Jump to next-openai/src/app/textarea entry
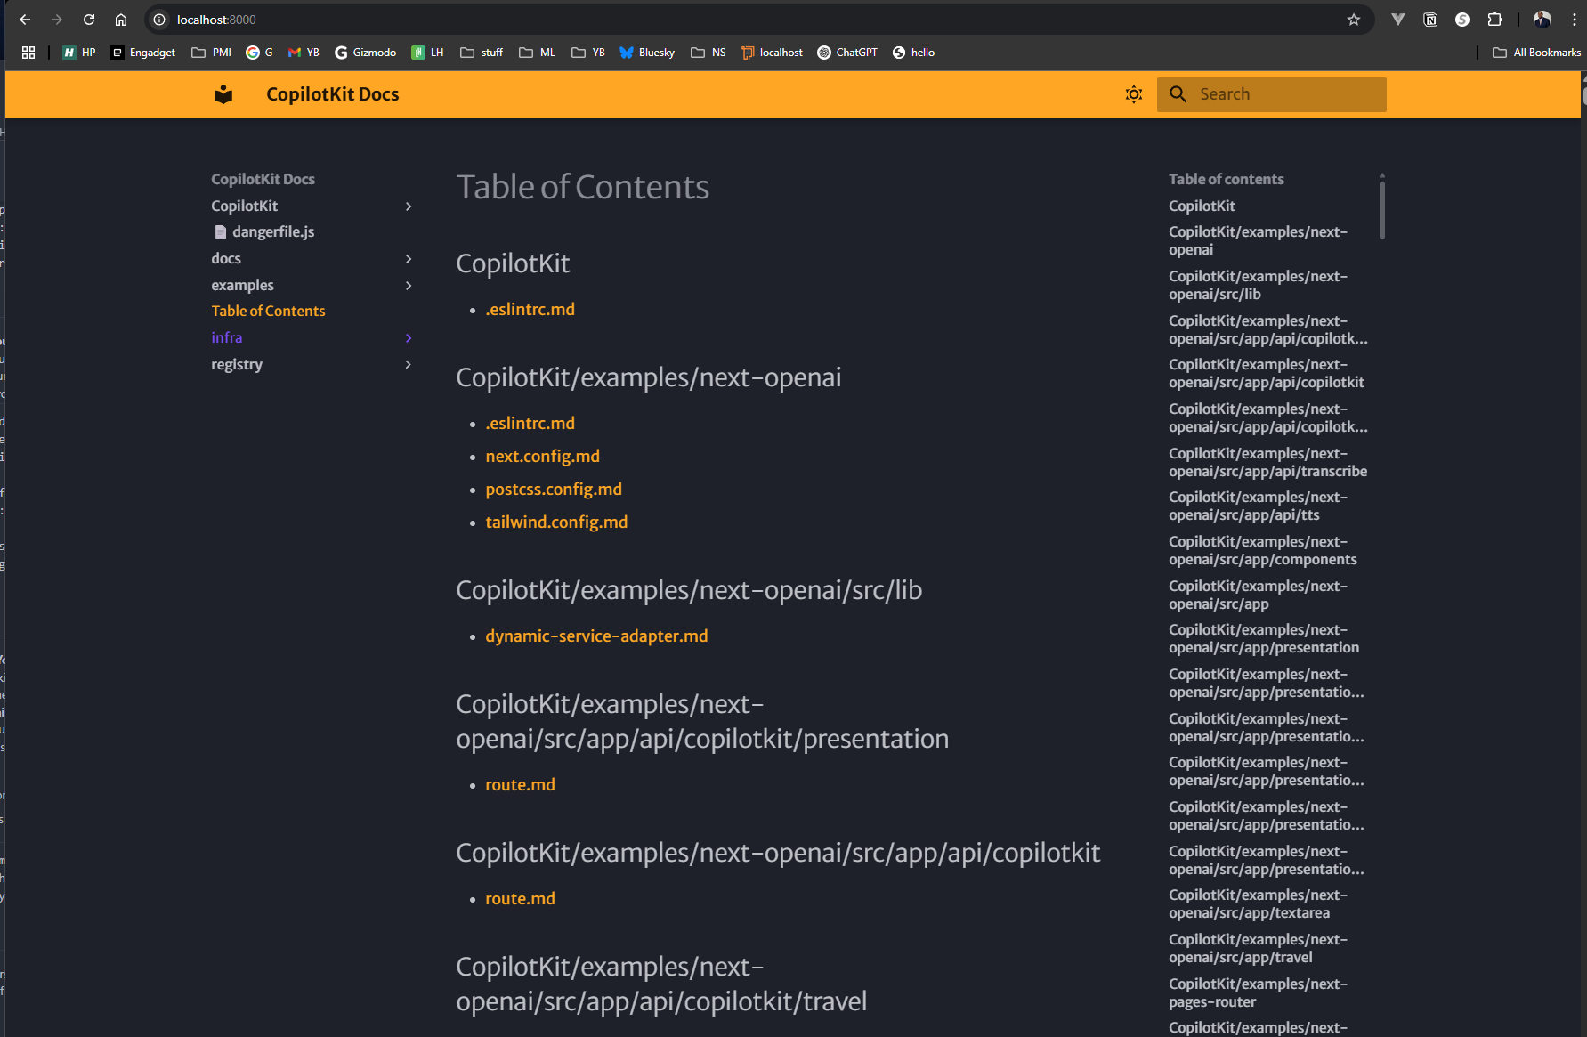The height and width of the screenshot is (1037, 1587). click(1258, 903)
